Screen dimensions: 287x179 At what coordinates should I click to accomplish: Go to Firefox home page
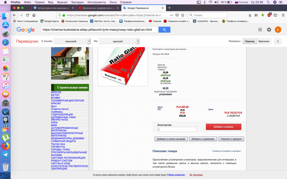click(x=34, y=15)
